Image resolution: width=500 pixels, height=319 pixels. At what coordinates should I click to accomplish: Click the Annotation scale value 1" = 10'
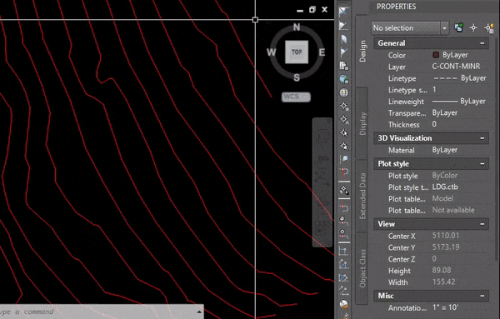(x=446, y=307)
